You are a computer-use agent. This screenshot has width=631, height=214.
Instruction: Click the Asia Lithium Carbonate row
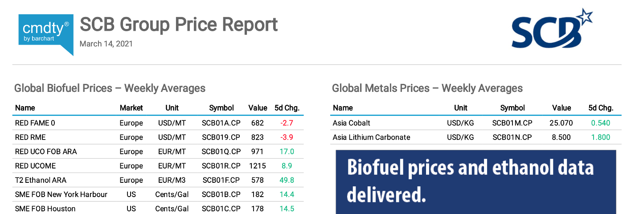pyautogui.click(x=371, y=137)
